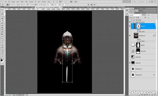Click the switch foreground/background colors arrow
Viewport: 158px width, 96px height.
(3, 58)
